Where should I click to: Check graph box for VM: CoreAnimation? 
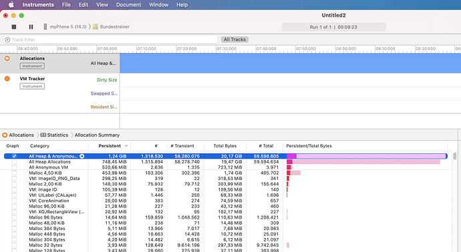pos(14,201)
